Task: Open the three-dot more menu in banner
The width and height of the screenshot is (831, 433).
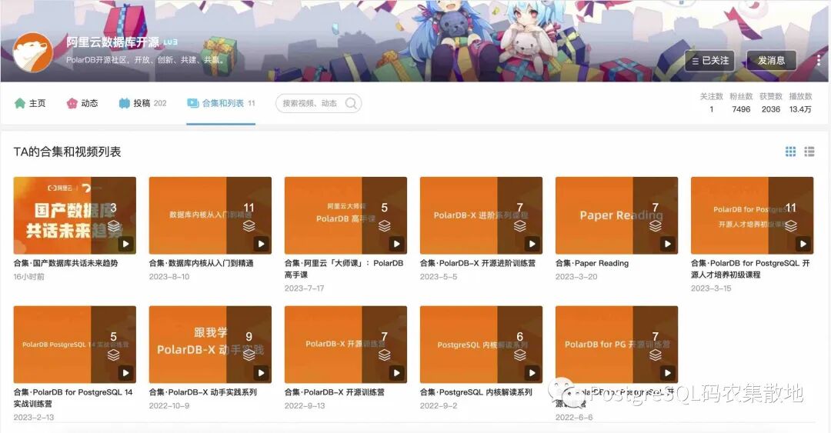Action: pos(818,61)
